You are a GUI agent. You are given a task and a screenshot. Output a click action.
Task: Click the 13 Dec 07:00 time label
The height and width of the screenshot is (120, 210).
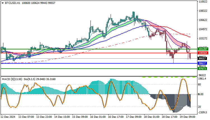26,117
